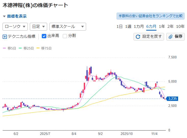187x138 pixels.
Task: Switch to the 1週 period tab
Action: (x=128, y=27)
